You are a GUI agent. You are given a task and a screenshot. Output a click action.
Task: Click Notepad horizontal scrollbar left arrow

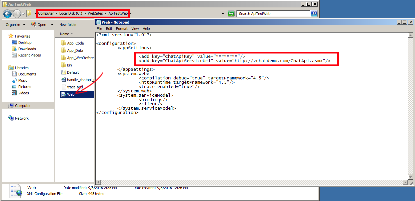(x=98, y=182)
